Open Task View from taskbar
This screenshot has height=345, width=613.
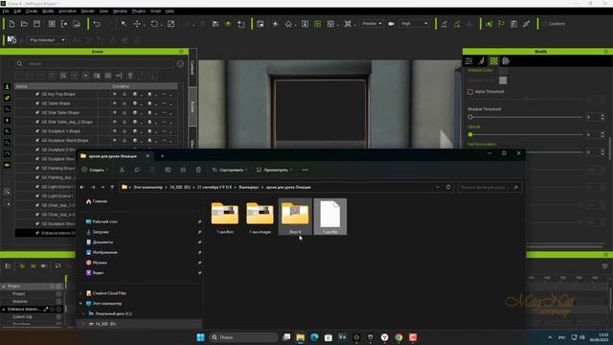coord(286,337)
